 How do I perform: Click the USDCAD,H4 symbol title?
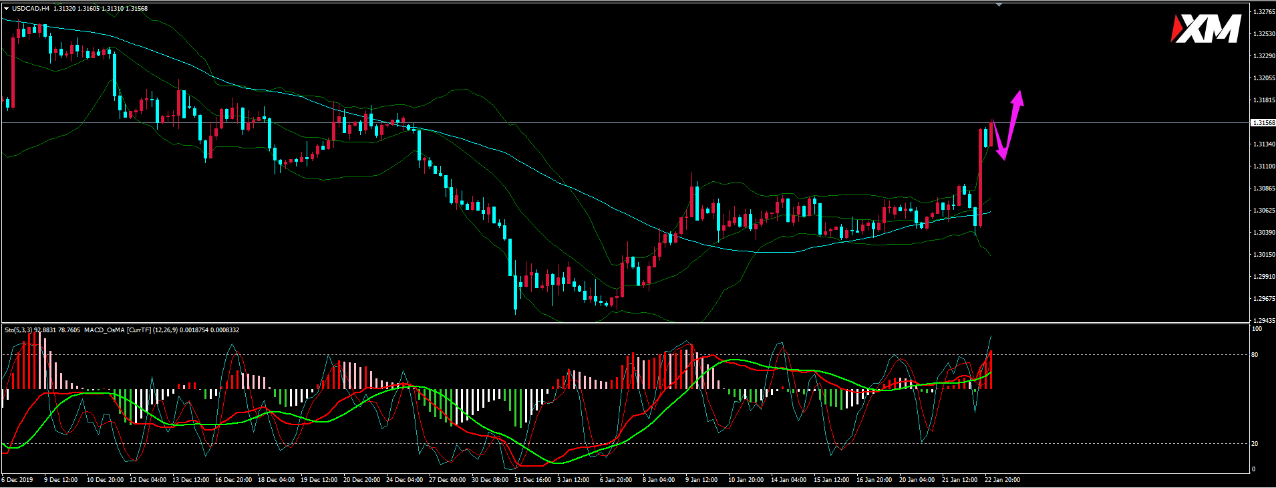tap(31, 9)
